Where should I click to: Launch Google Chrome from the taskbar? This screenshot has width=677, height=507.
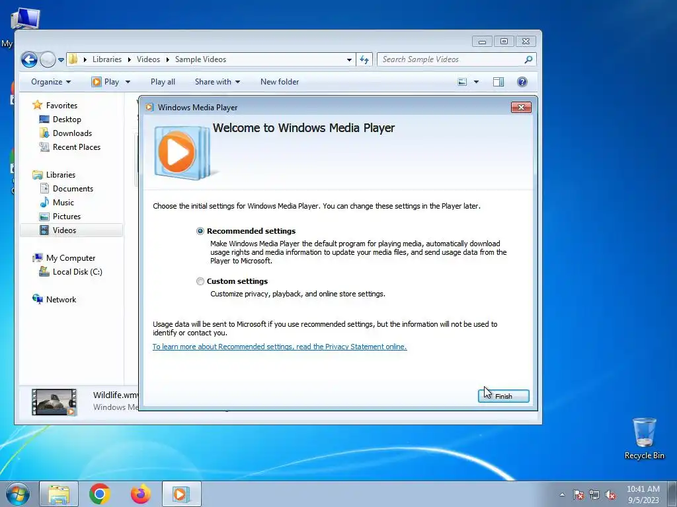[x=100, y=494]
